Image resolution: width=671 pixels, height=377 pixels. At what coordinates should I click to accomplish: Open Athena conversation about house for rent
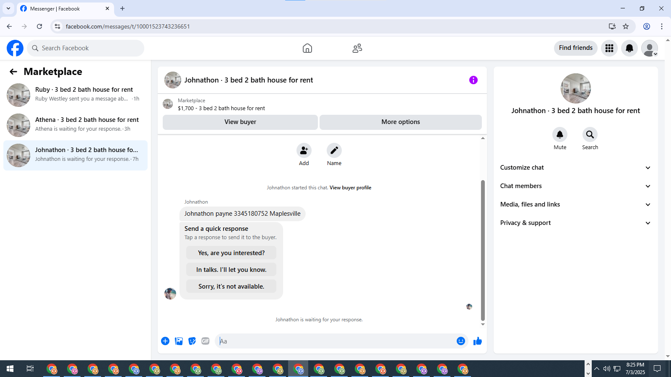click(75, 125)
